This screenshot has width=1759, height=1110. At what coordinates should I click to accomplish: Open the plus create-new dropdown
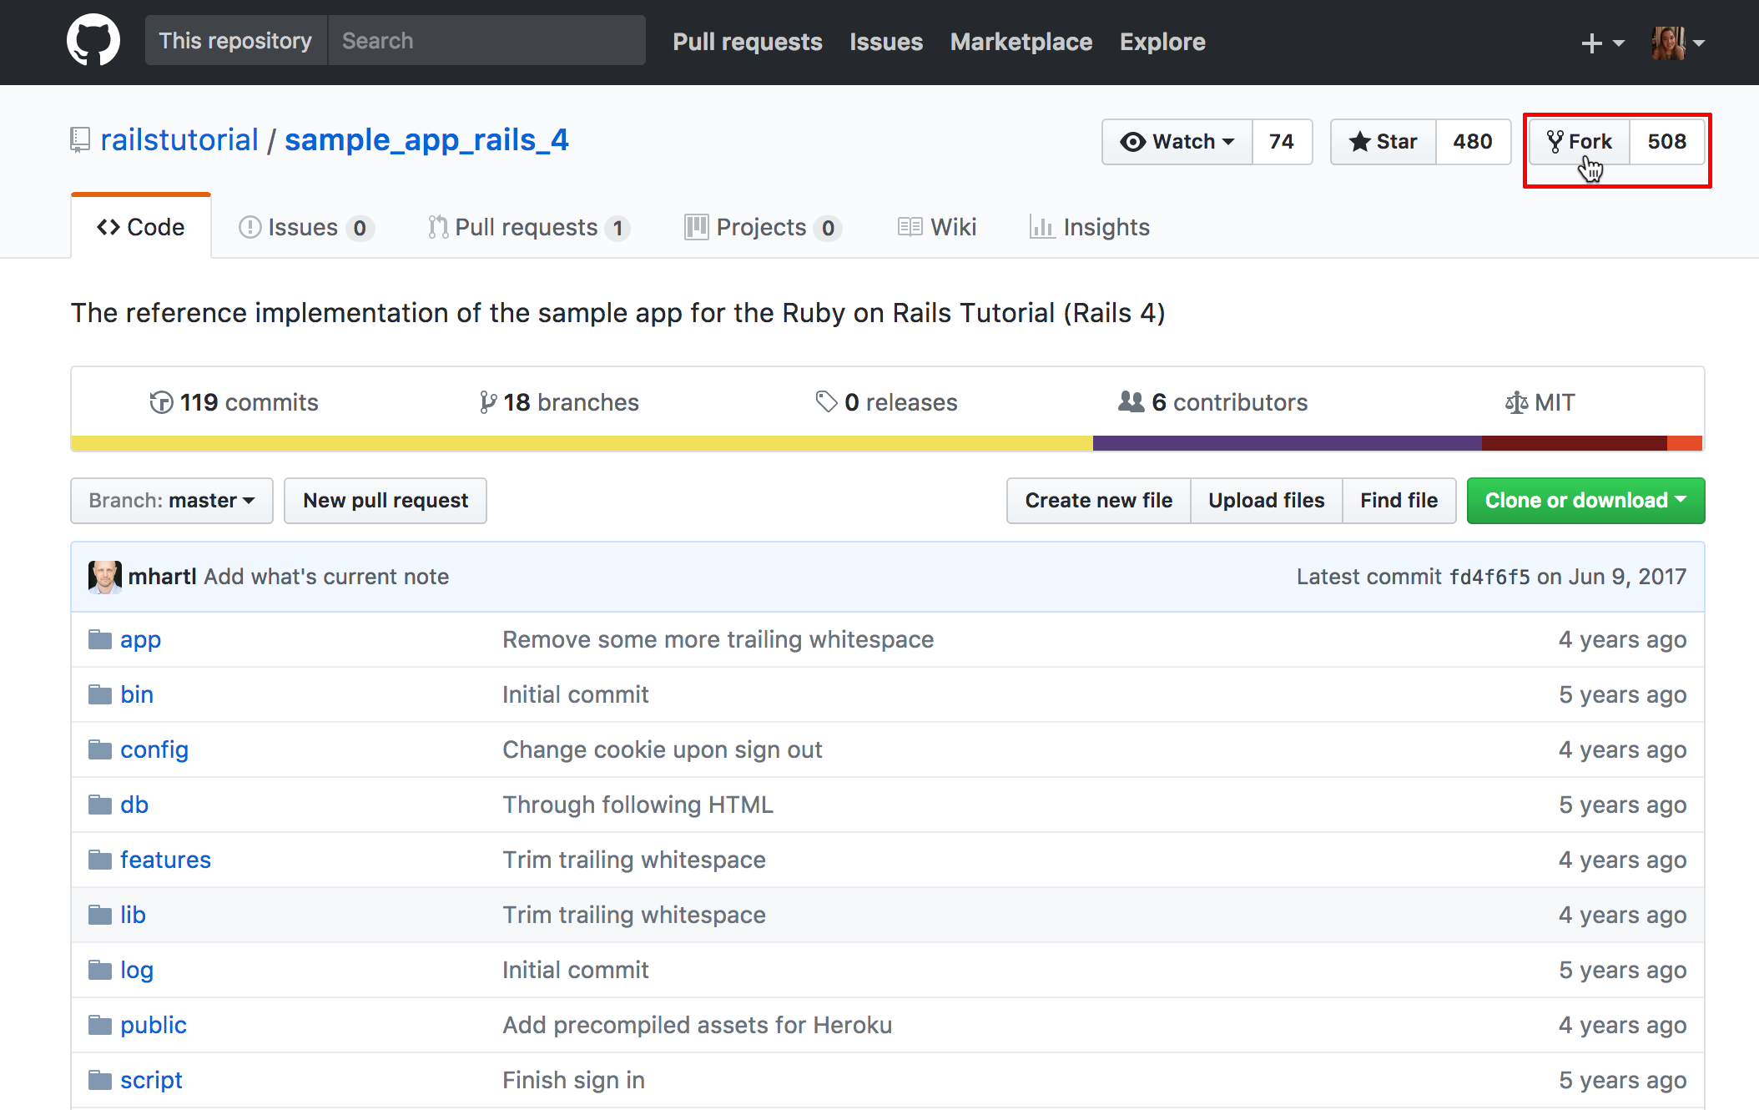tap(1602, 43)
